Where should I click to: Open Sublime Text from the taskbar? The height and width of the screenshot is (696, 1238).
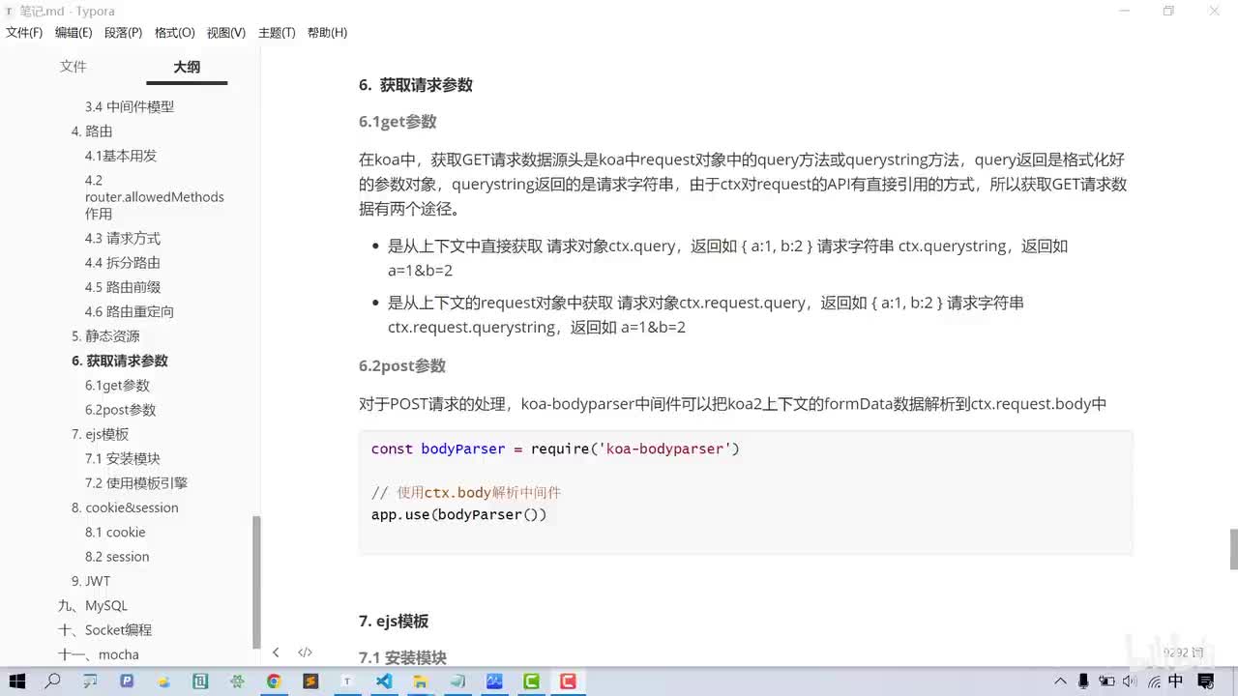point(310,681)
